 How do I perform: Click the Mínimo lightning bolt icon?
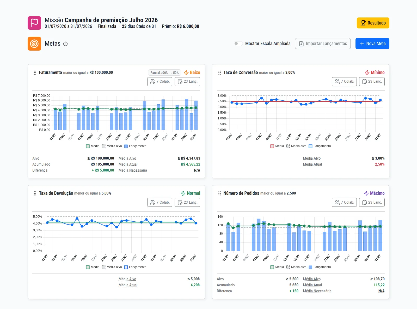coord(367,72)
